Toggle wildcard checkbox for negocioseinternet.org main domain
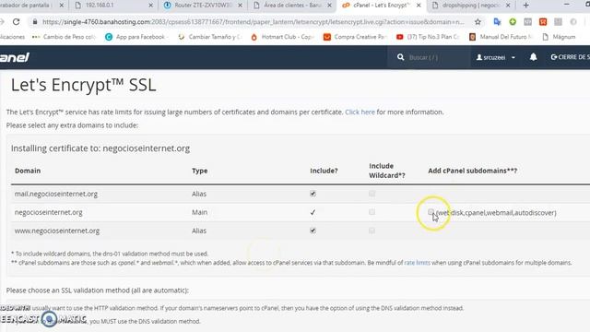 tap(372, 212)
